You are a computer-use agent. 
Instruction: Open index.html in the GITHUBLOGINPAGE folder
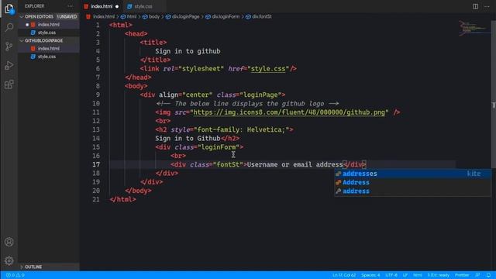coord(48,48)
